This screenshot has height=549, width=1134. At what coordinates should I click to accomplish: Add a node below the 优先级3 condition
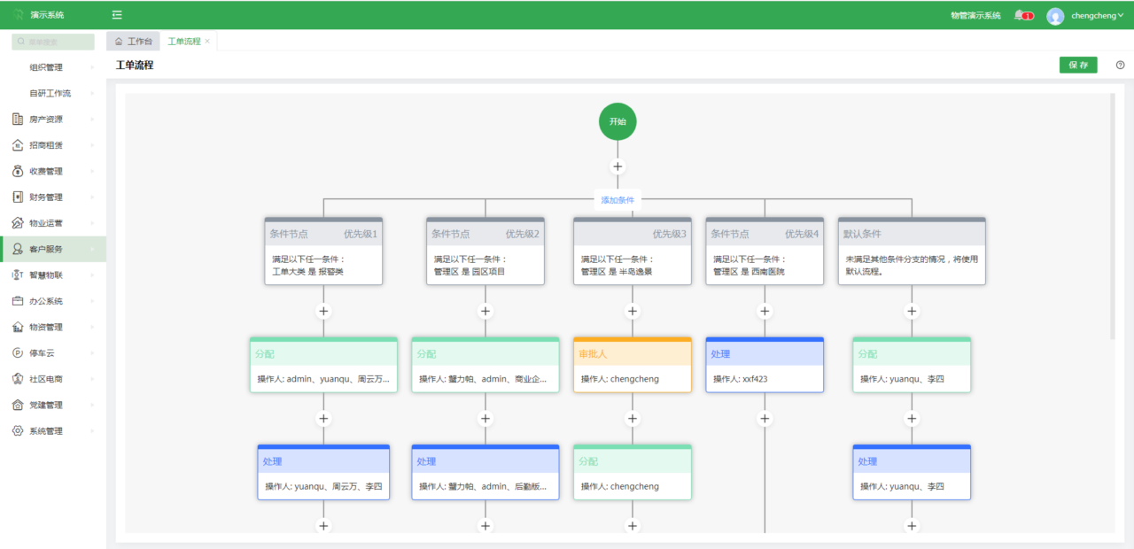click(x=633, y=312)
